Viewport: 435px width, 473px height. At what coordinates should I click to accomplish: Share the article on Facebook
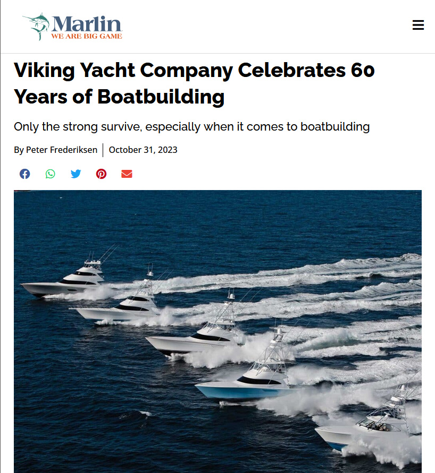(x=25, y=174)
